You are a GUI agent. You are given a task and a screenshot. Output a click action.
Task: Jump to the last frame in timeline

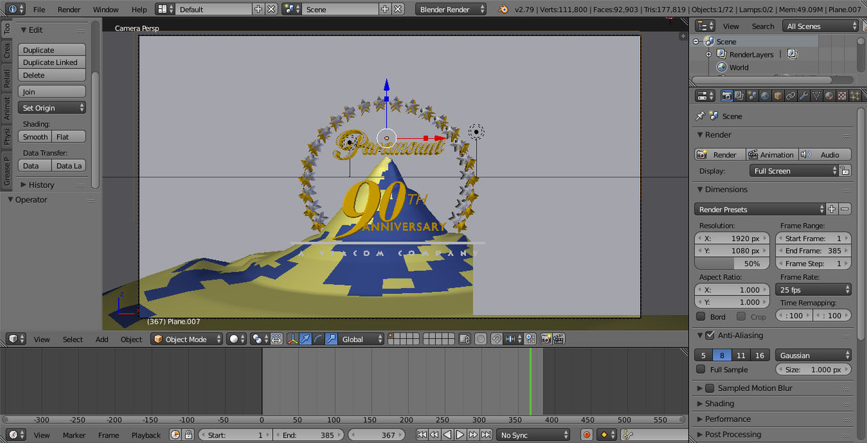[x=486, y=435]
